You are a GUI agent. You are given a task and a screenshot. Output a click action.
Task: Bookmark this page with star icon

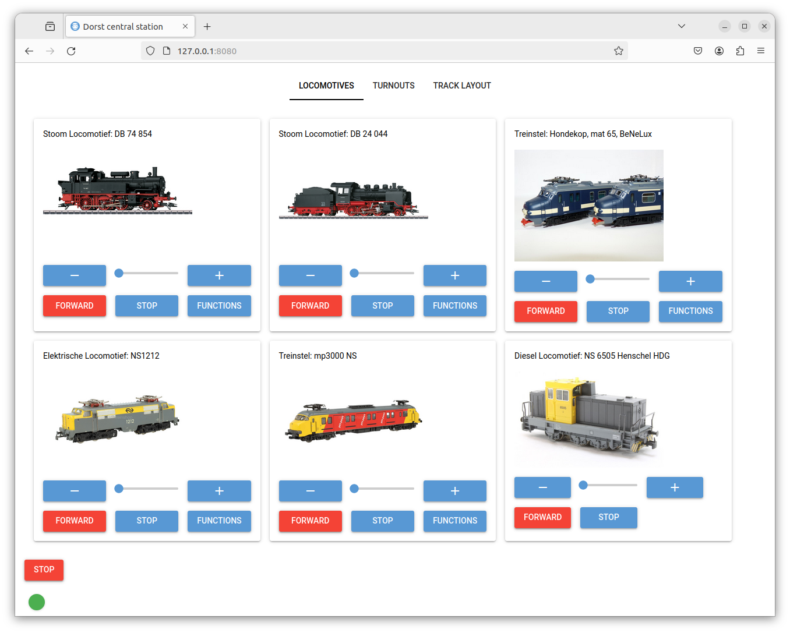[618, 51]
